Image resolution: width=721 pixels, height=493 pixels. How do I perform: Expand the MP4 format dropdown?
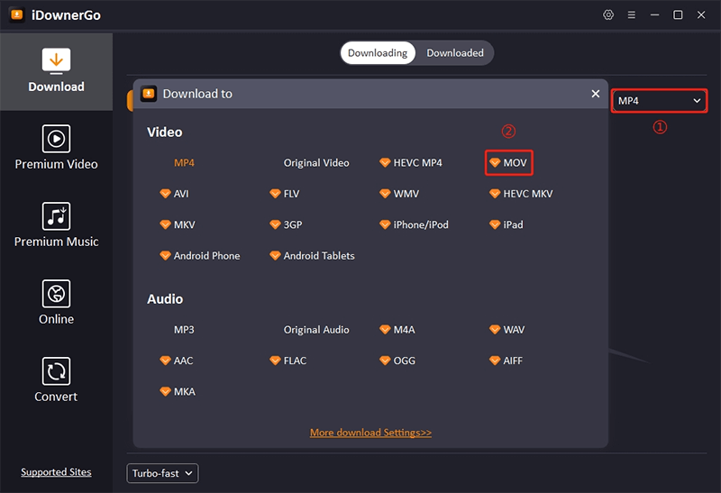[x=659, y=101]
